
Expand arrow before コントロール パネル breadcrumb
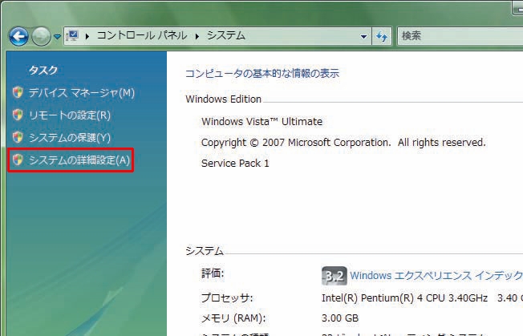[x=87, y=36]
